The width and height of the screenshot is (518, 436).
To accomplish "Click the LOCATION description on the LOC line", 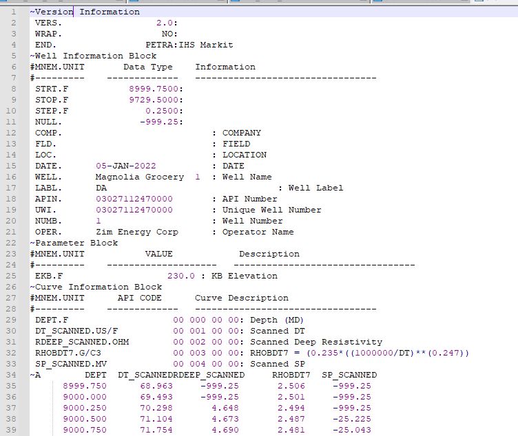I will [245, 155].
